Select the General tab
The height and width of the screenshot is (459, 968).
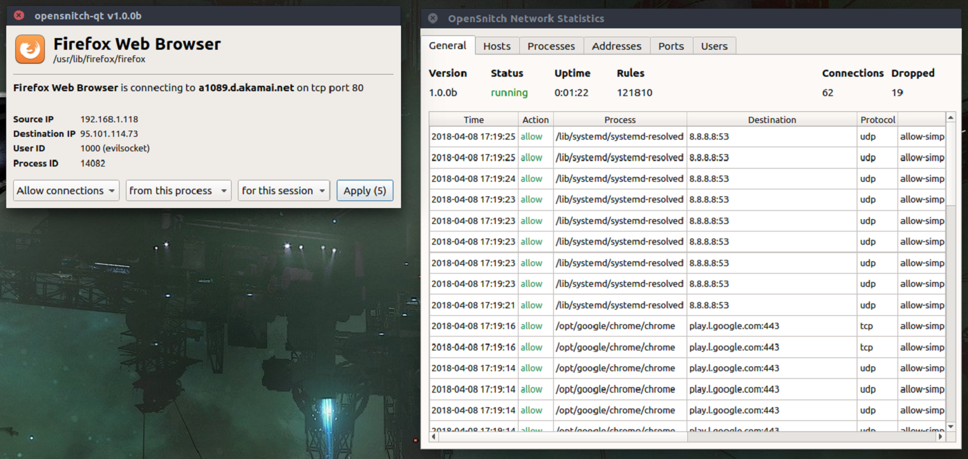click(447, 46)
